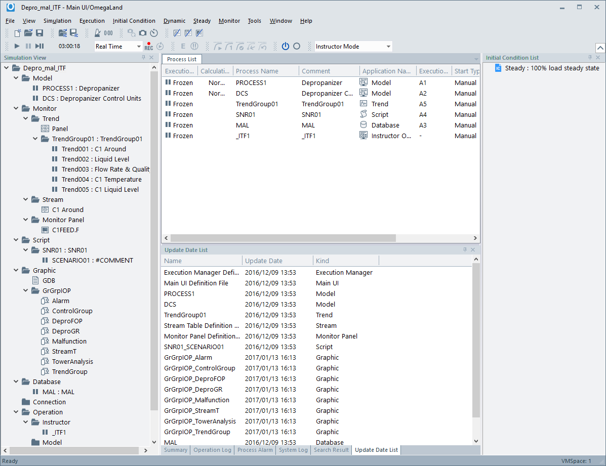The width and height of the screenshot is (606, 466).
Task: Collapse the Graphic folder in Simulation View
Action: coord(16,270)
